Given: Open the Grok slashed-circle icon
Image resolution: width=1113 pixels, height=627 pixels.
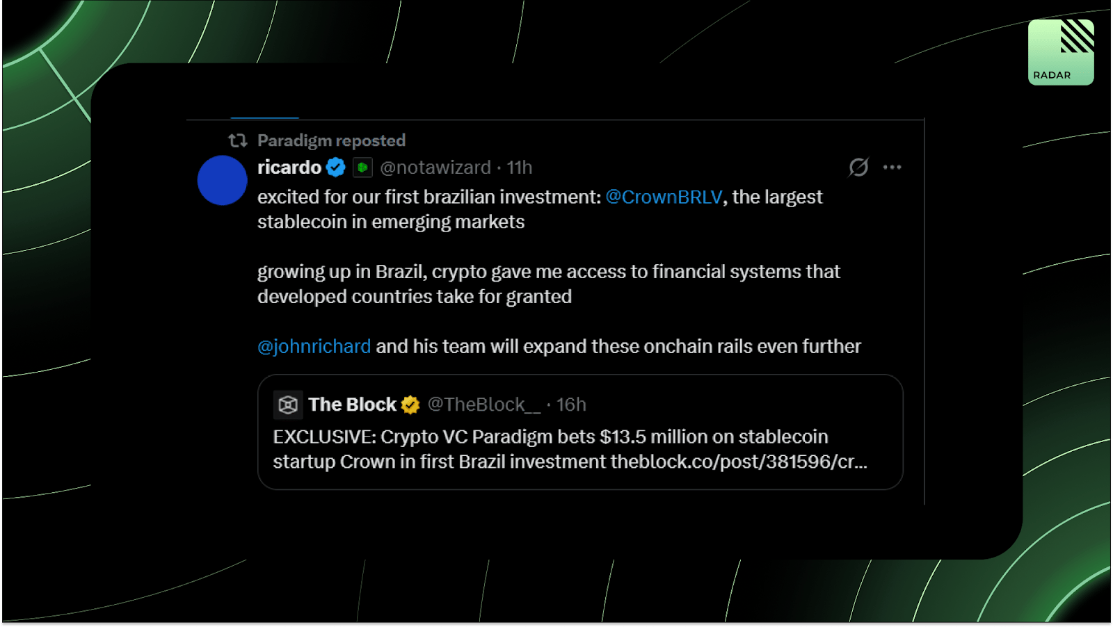Looking at the screenshot, I should [x=858, y=168].
